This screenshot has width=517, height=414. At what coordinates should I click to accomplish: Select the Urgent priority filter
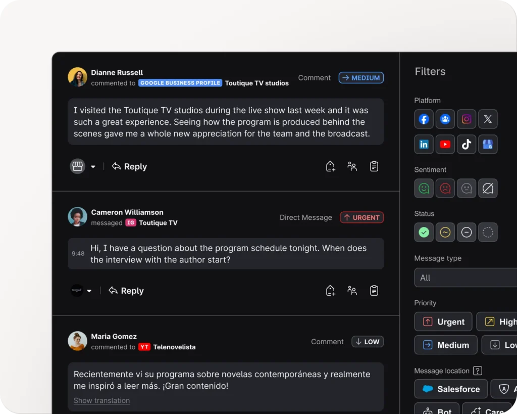click(443, 321)
